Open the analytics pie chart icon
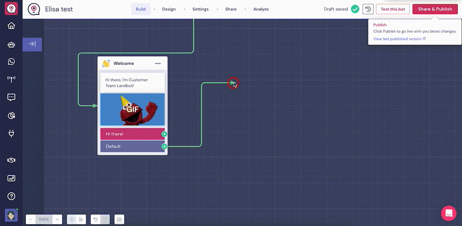The image size is (462, 226). (x=11, y=116)
